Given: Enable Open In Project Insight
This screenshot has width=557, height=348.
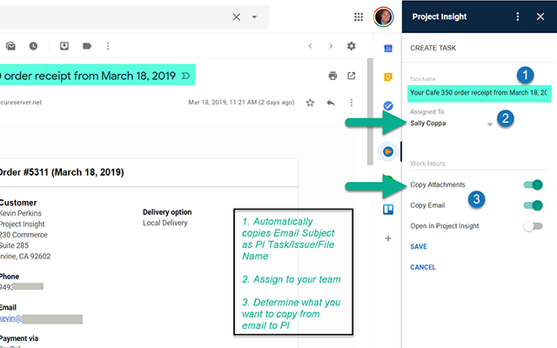Looking at the screenshot, I should (x=533, y=226).
